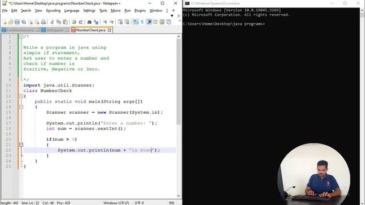Click the Redo arrow icon

click(80, 22)
